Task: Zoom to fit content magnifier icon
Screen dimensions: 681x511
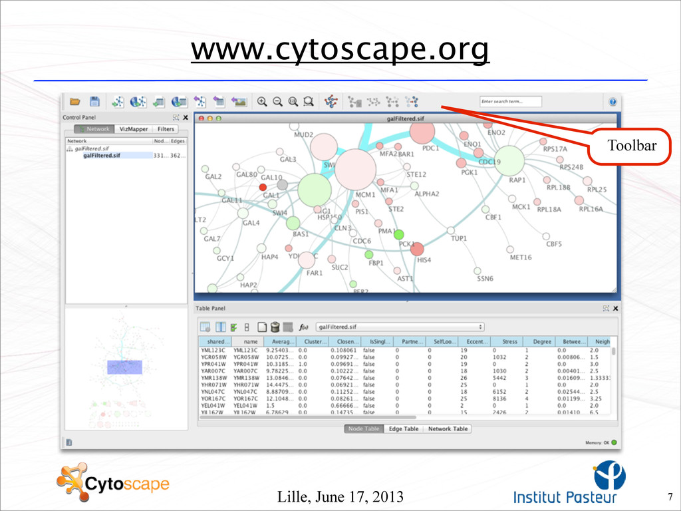Action: (293, 102)
